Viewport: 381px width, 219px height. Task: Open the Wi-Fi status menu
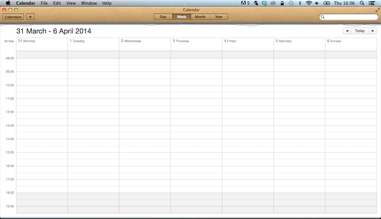coord(309,3)
